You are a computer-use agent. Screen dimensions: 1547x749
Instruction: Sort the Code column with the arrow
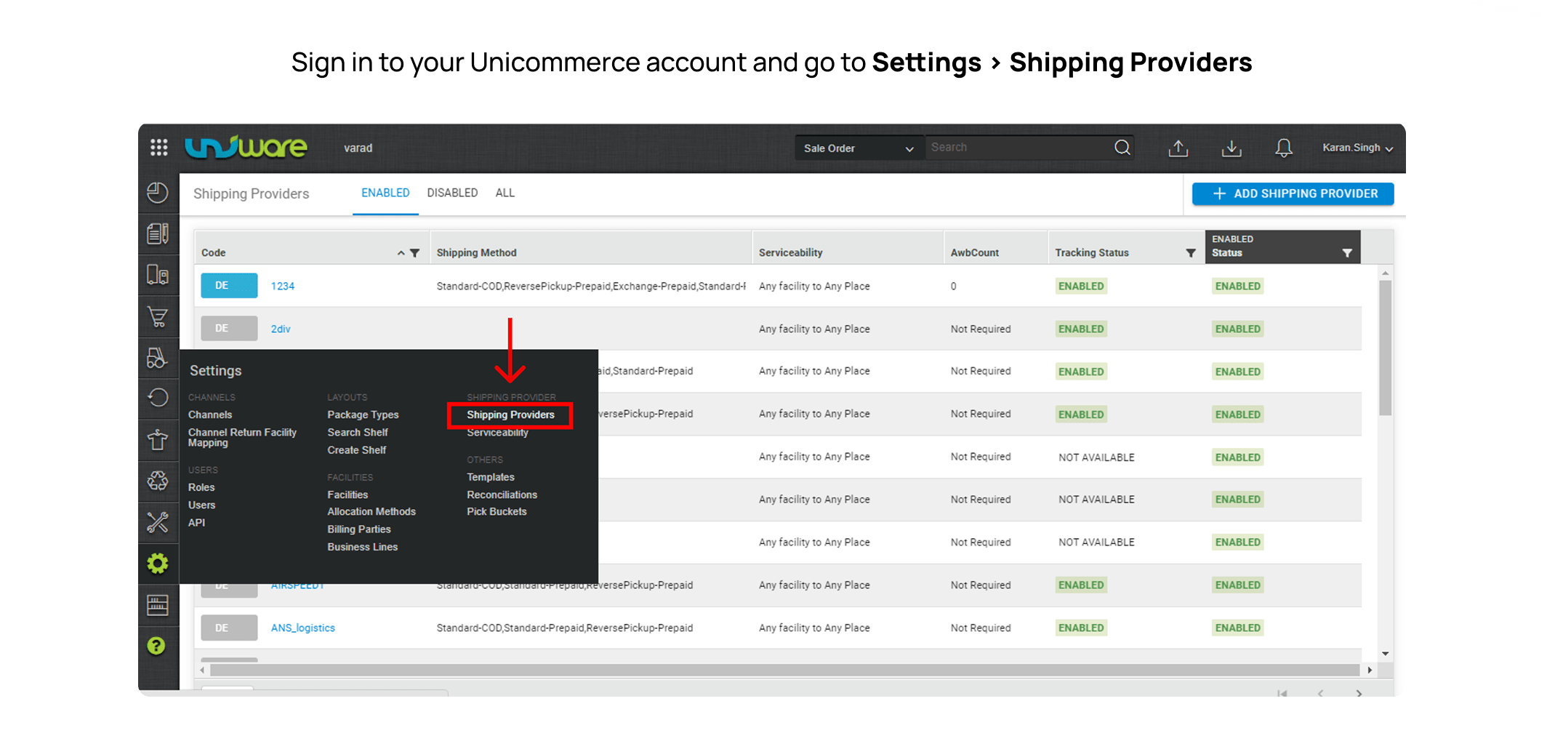click(x=401, y=253)
